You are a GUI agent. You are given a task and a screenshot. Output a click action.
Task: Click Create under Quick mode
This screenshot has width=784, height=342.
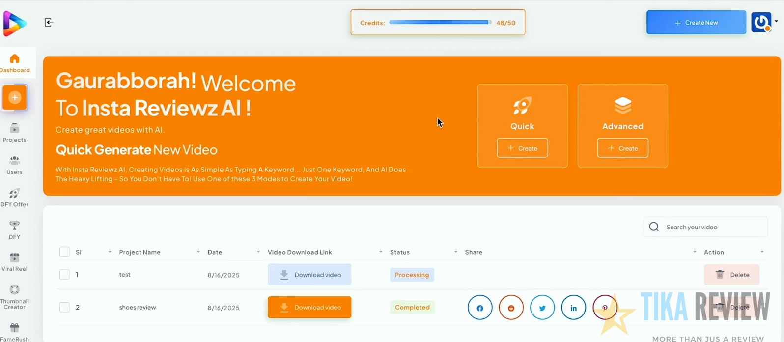click(x=522, y=148)
